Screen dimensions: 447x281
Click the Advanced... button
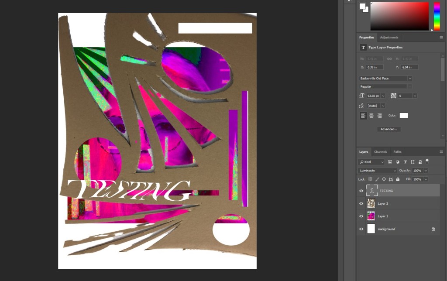(x=389, y=129)
